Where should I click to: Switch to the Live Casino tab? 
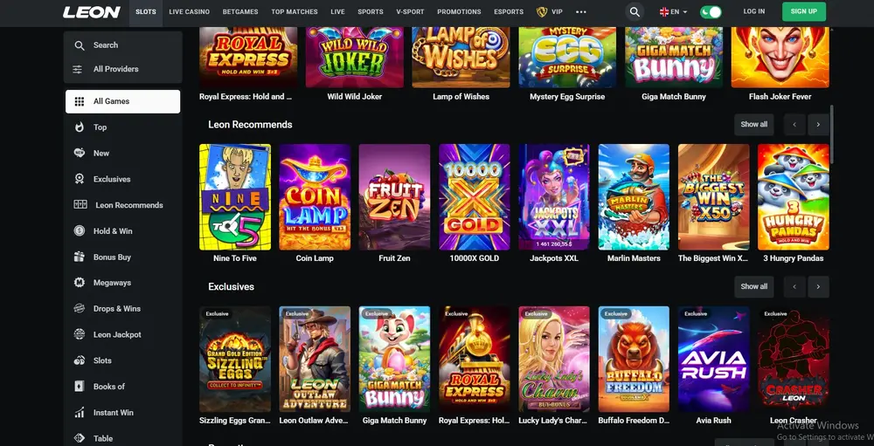pyautogui.click(x=190, y=11)
